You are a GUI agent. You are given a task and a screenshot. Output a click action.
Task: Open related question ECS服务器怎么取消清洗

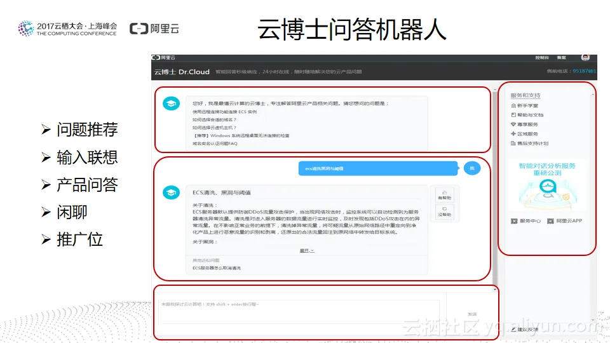(x=217, y=268)
